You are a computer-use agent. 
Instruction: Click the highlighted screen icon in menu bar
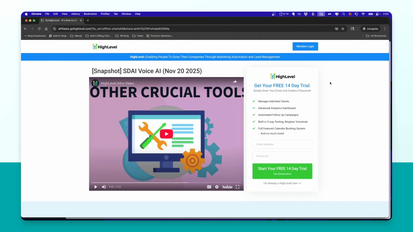[321, 14]
